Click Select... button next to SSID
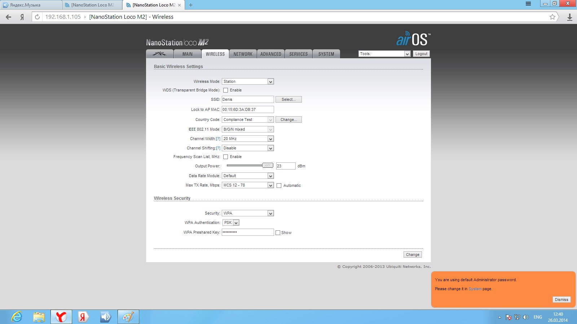 coord(288,100)
